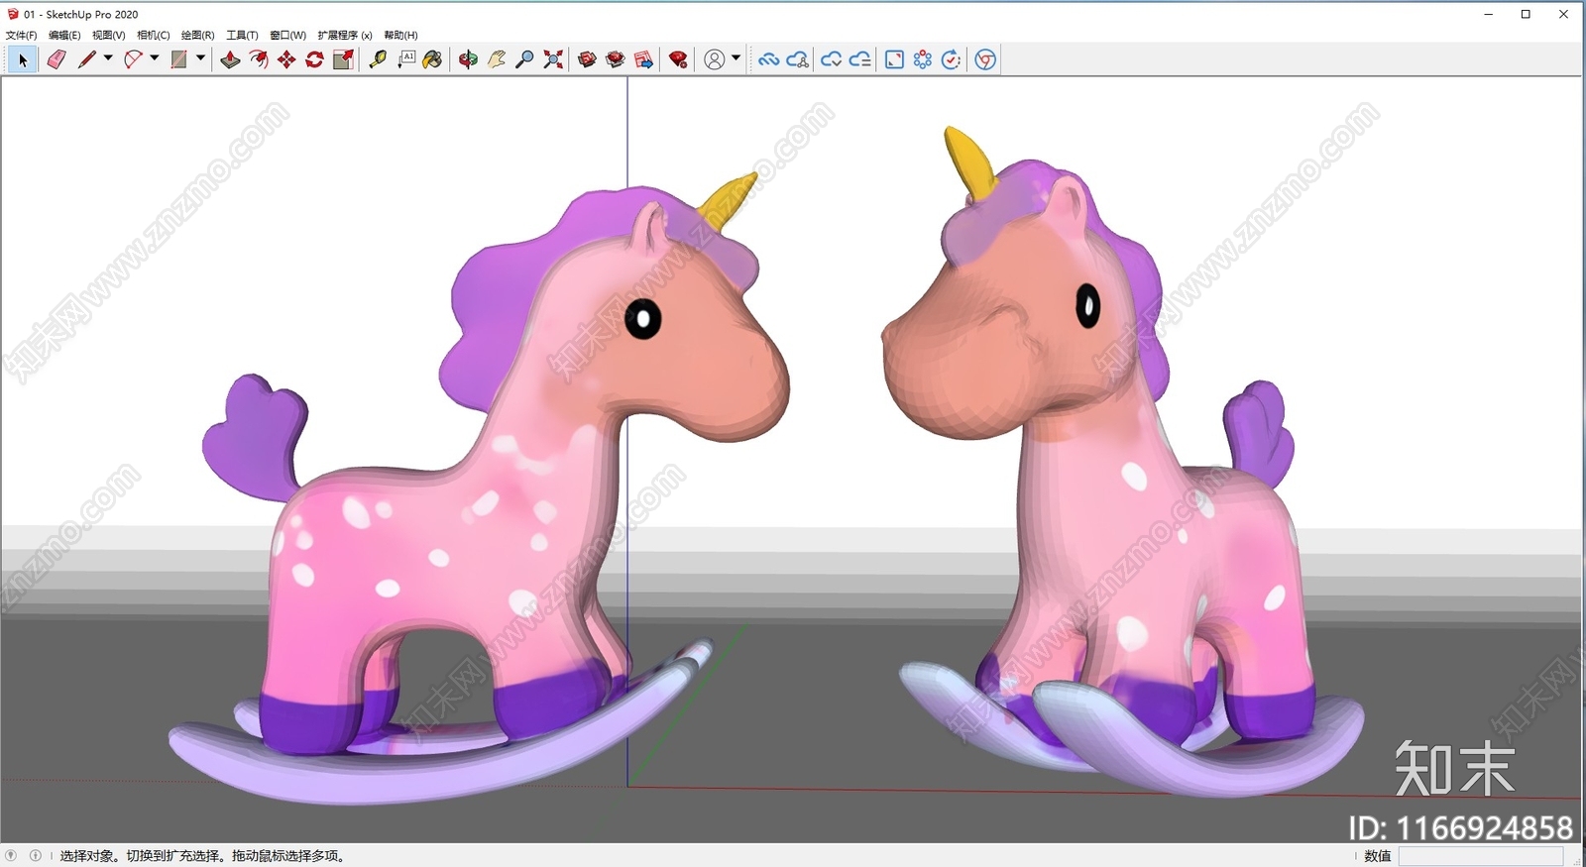Maximize the SketchUp window
1586x867 pixels.
tap(1526, 14)
